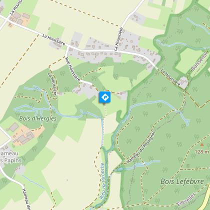Select the purple Ellezelles boundary label
The width and height of the screenshot is (210, 210).
pyautogui.click(x=186, y=199)
